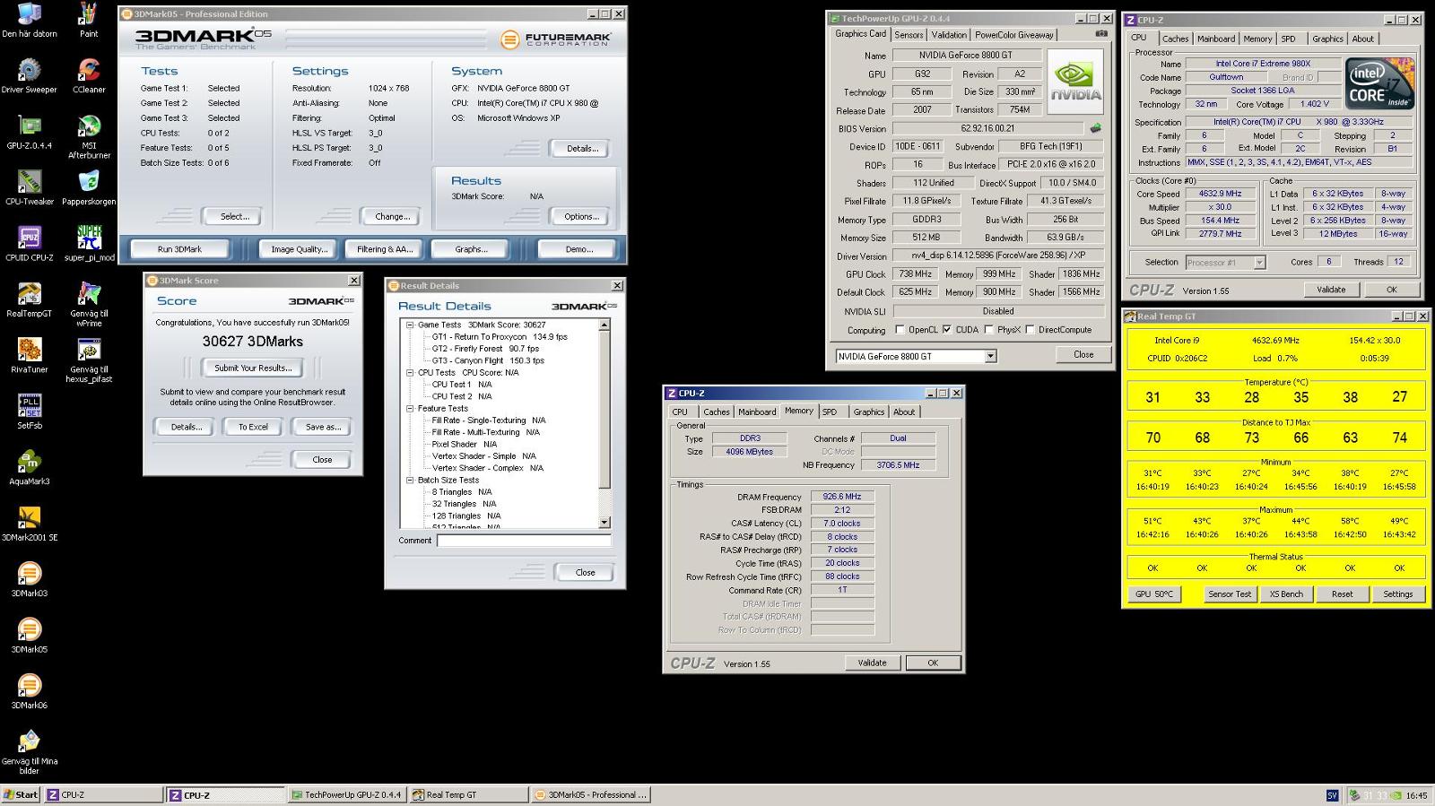Click the Save as... button
This screenshot has height=806, width=1435.
(323, 427)
